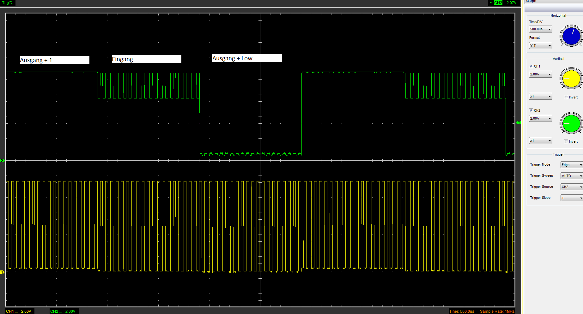583x314 pixels.
Task: Open the Trigger Mode Edge dropdown
Action: click(572, 165)
